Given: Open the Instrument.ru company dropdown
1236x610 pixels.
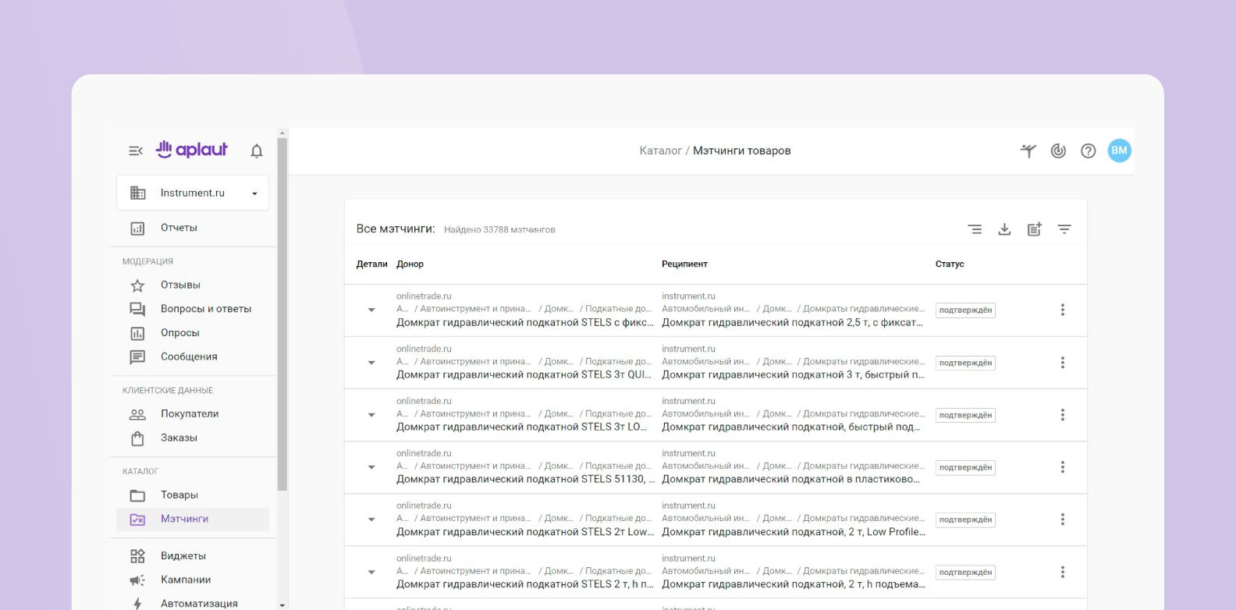Looking at the screenshot, I should click(193, 193).
